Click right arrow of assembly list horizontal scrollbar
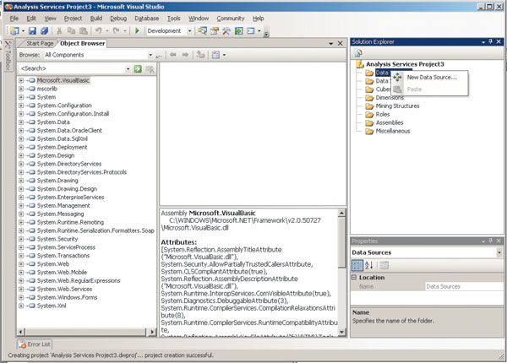 coord(152,332)
